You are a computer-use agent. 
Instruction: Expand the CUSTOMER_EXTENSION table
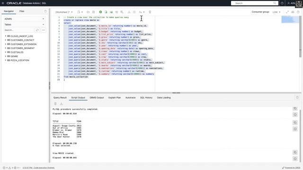coord(5,44)
